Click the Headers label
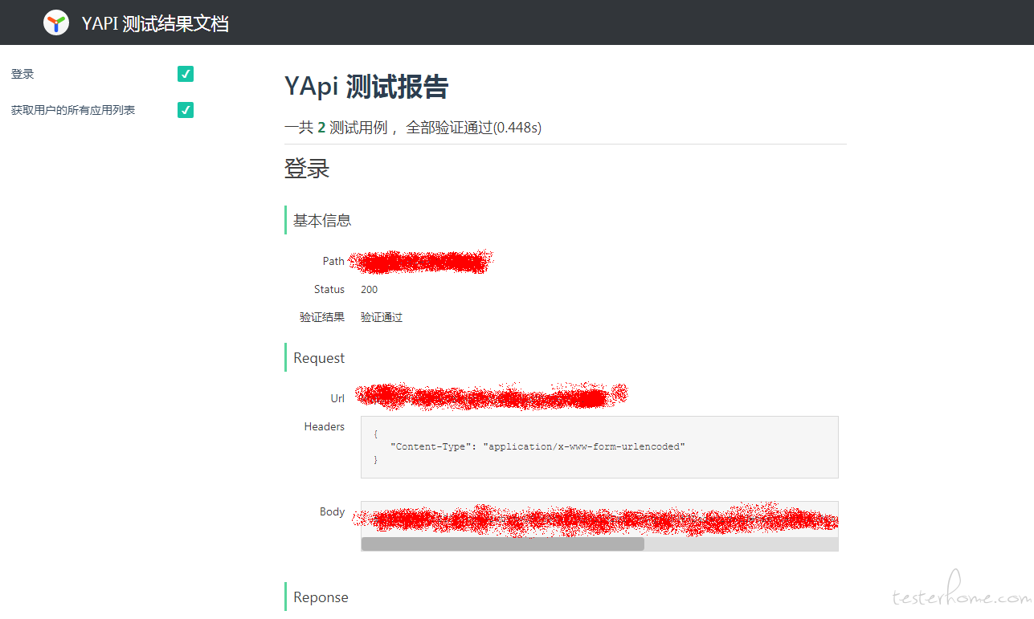The image size is (1034, 619). [x=325, y=426]
